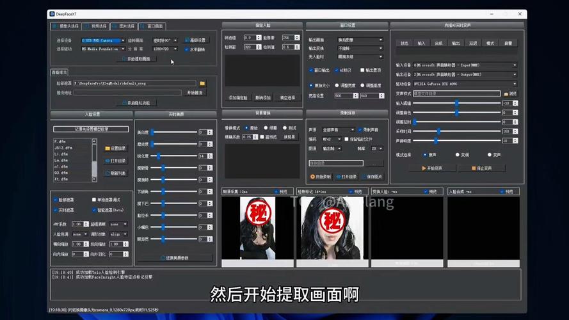
Task: Switch to the 视频选择 video tab
Action: pyautogui.click(x=96, y=26)
